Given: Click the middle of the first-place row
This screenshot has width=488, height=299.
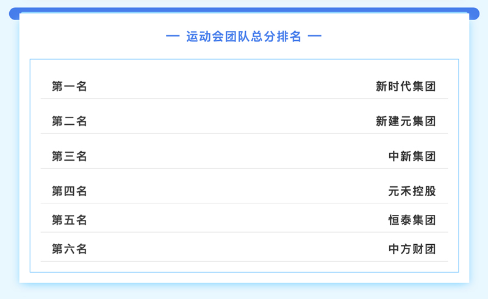Looking at the screenshot, I should point(244,86).
